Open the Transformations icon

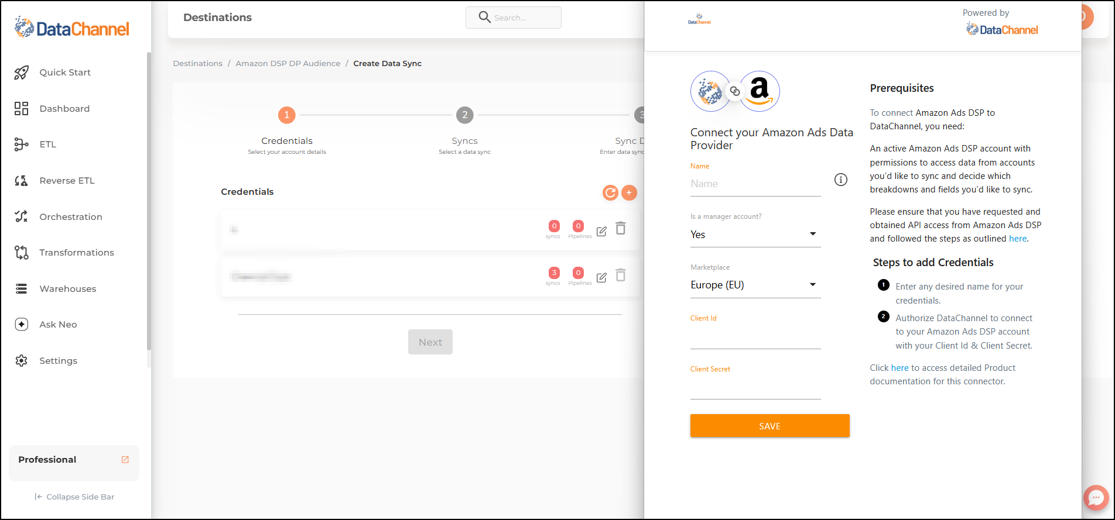point(22,253)
